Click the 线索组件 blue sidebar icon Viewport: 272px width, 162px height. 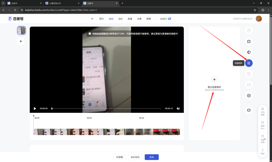(249, 63)
